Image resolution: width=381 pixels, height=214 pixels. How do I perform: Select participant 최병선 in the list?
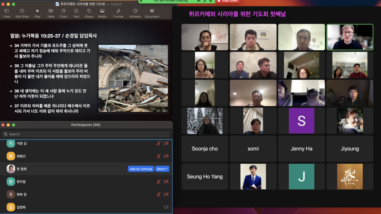pos(86,156)
